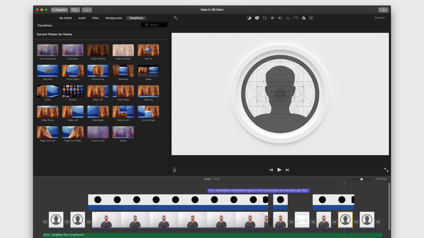Switch to the Titles tab
Image resolution: width=424 pixels, height=238 pixels.
click(95, 18)
